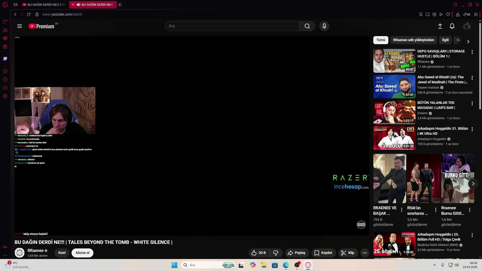Screen dimensions: 482x271
Task: Open File Explorer from the taskbar
Action: pyautogui.click(x=264, y=265)
